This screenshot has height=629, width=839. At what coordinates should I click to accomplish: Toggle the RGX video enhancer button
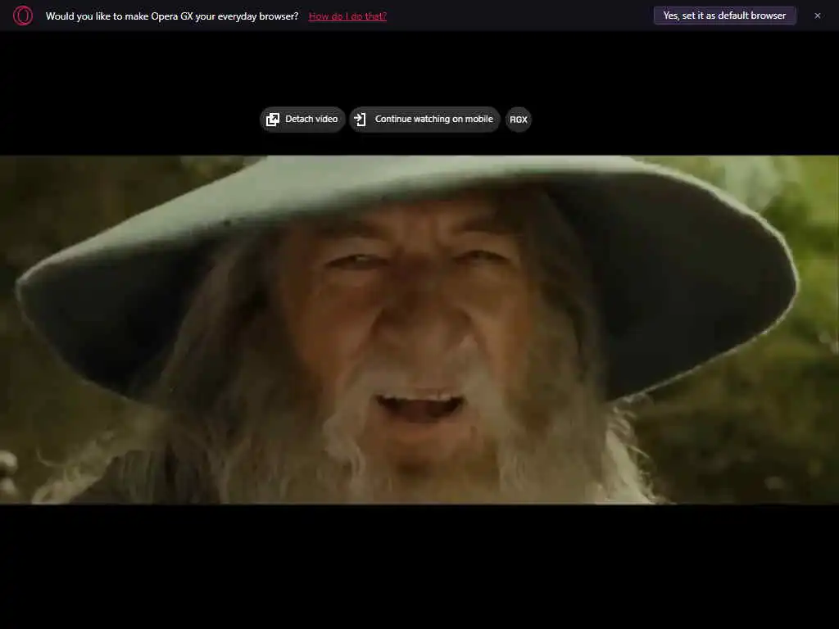(518, 120)
